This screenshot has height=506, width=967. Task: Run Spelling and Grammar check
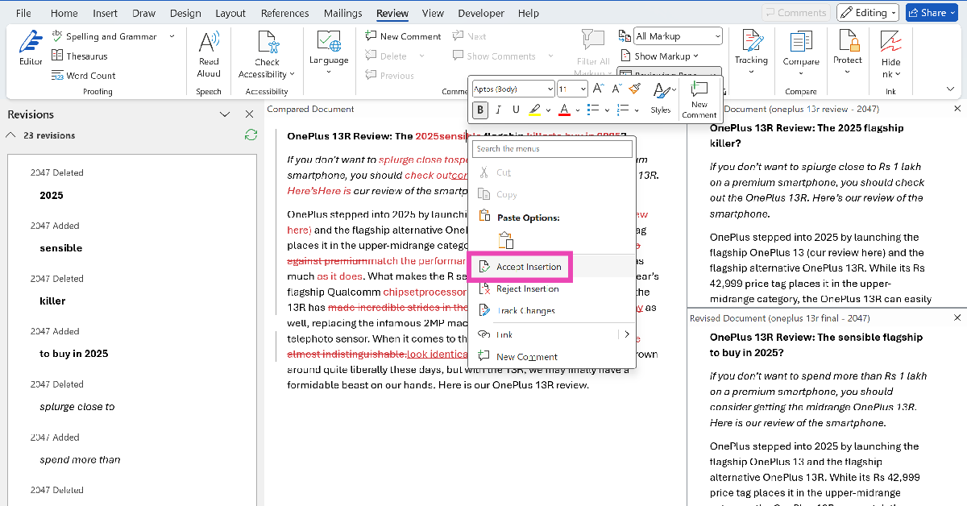pyautogui.click(x=103, y=36)
